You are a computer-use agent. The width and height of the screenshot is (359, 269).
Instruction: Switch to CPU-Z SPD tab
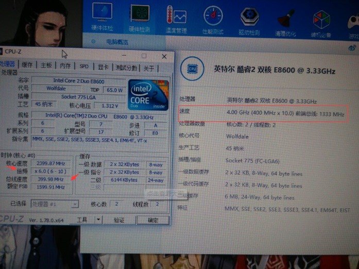[84, 66]
